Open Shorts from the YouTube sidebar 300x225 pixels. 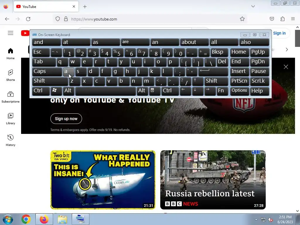coord(11,75)
